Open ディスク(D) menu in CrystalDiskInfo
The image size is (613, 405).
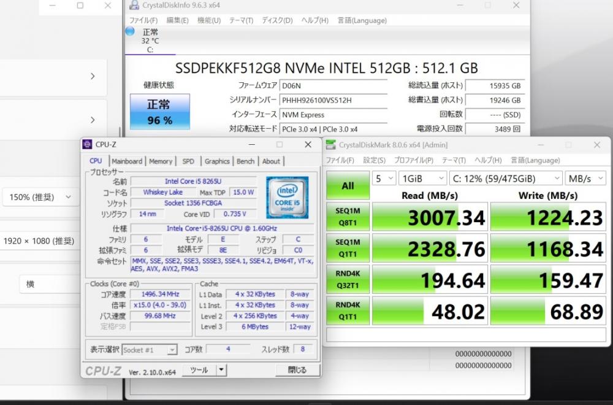pos(277,20)
